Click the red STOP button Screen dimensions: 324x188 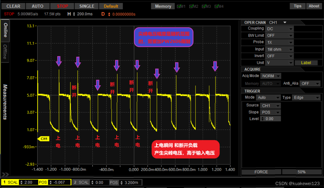pos(62,6)
